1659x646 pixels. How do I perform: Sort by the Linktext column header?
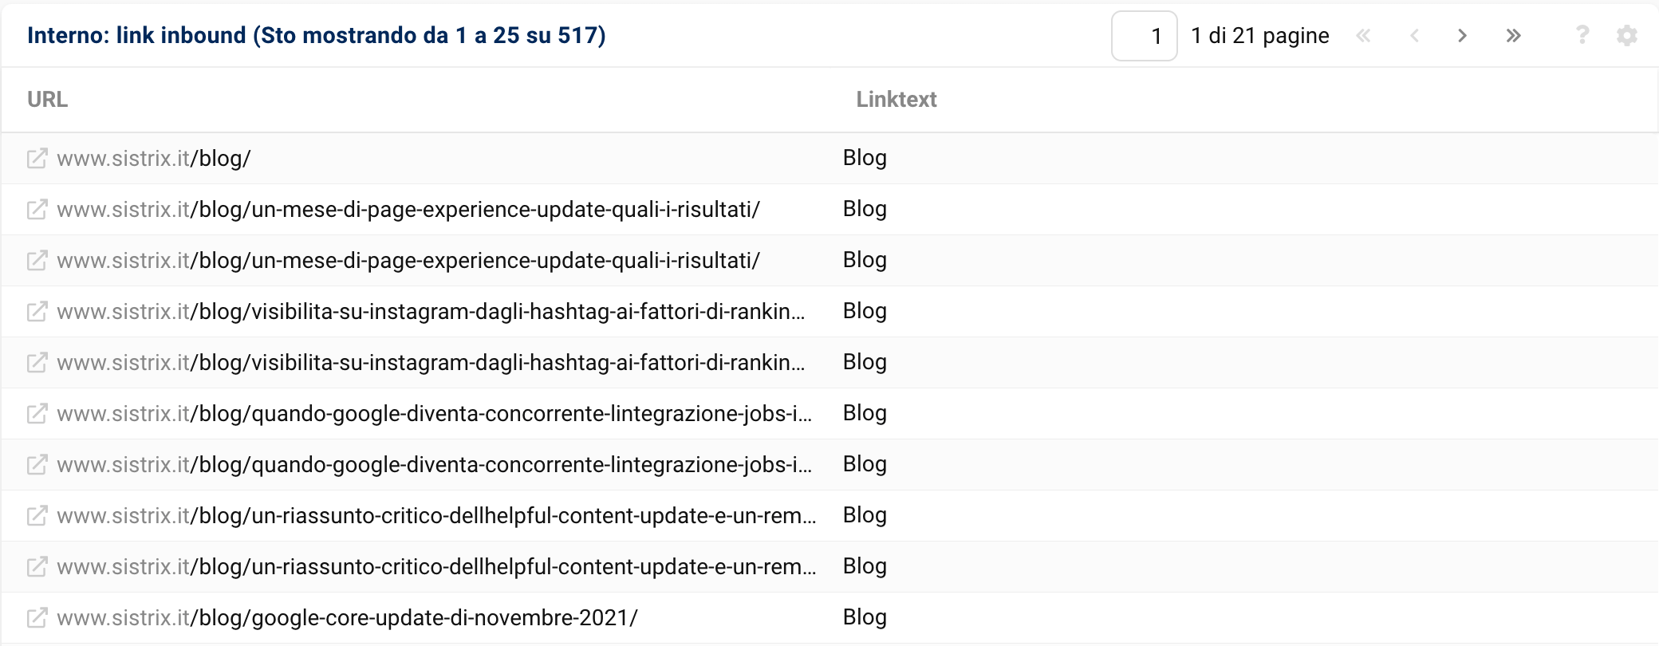point(896,99)
